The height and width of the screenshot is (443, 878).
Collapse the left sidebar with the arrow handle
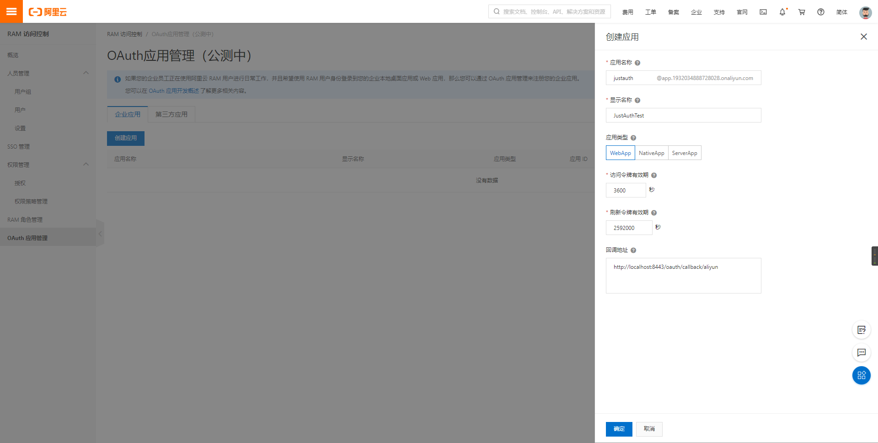point(100,234)
